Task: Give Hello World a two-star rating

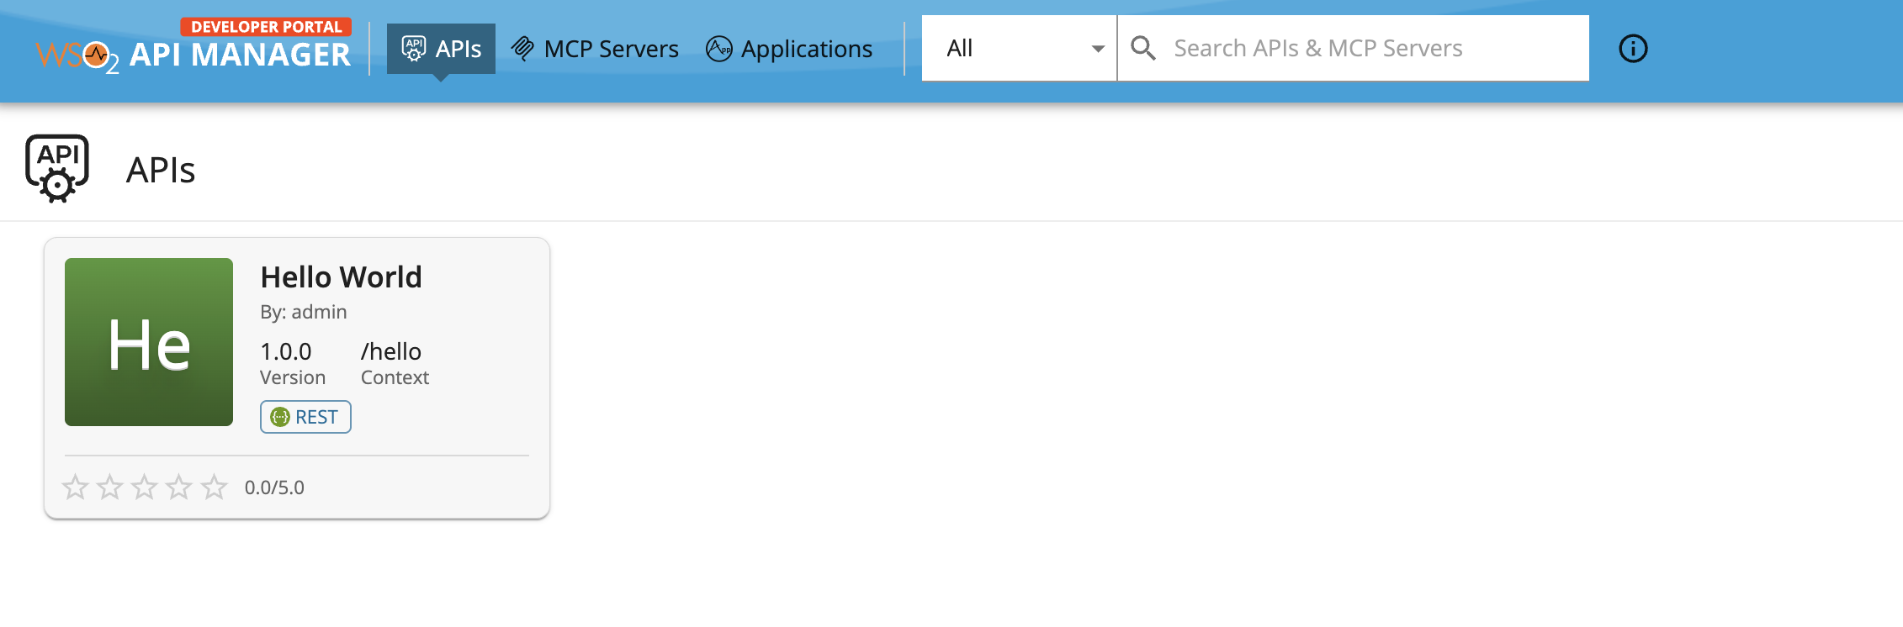Action: click(x=110, y=487)
